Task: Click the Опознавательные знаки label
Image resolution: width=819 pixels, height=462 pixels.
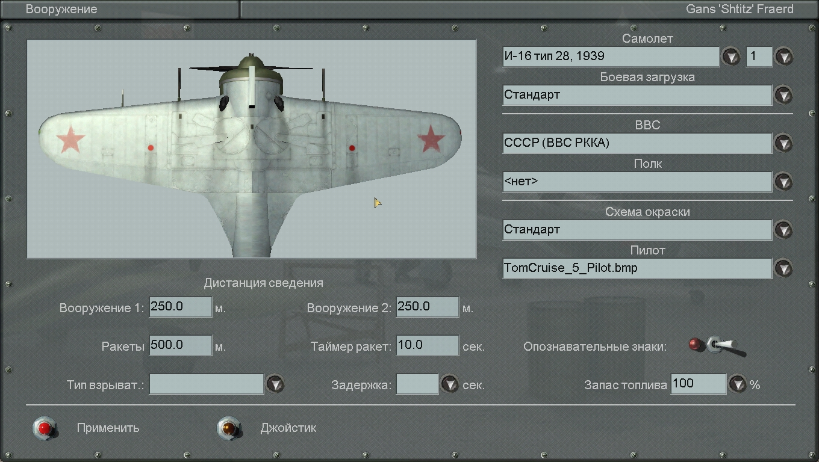Action: point(595,346)
